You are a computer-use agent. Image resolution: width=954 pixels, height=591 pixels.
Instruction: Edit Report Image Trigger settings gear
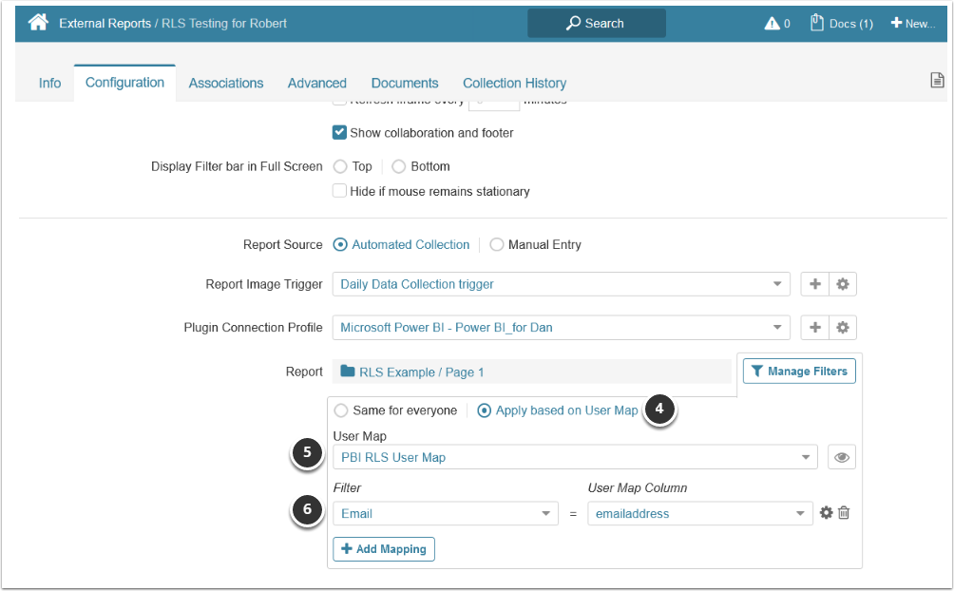842,284
